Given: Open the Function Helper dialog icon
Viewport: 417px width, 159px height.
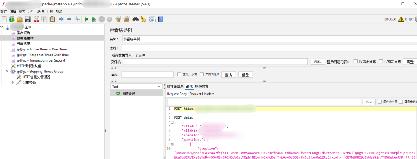Looking at the screenshot, I should [x=153, y=19].
